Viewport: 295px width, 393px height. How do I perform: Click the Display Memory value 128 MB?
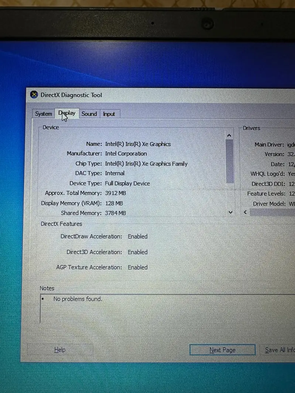(x=114, y=203)
